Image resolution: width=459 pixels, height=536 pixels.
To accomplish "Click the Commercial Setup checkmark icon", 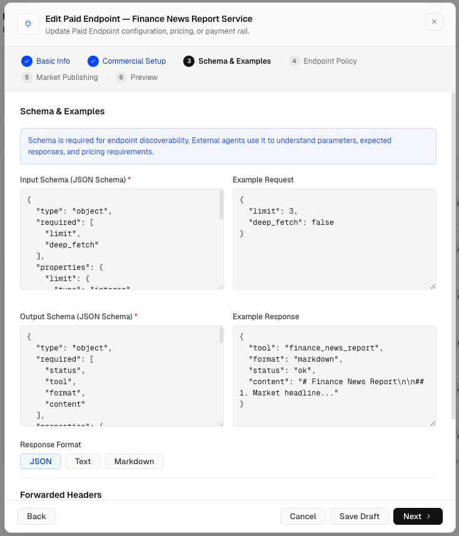I will pyautogui.click(x=93, y=61).
